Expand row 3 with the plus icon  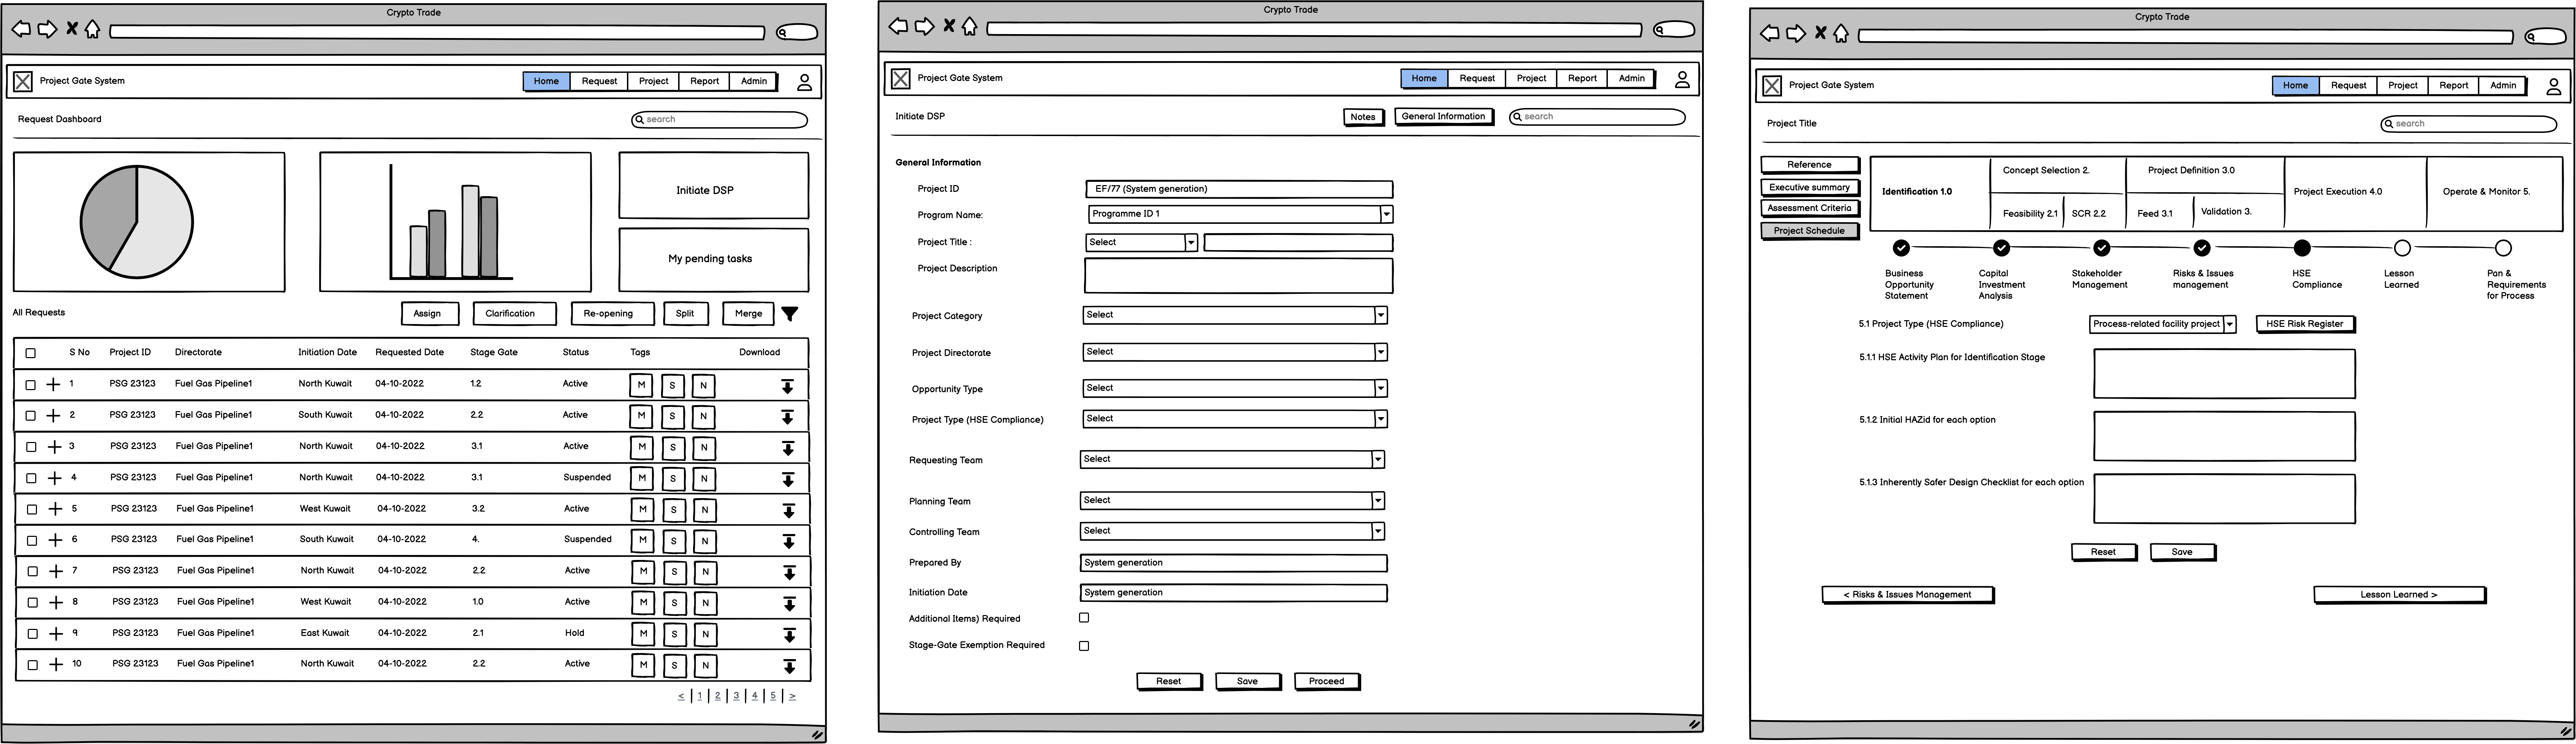[54, 447]
